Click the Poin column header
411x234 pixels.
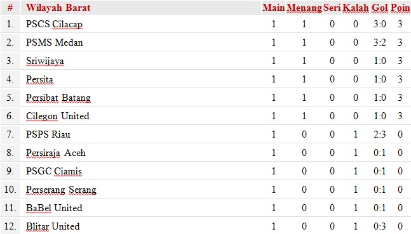click(x=400, y=8)
